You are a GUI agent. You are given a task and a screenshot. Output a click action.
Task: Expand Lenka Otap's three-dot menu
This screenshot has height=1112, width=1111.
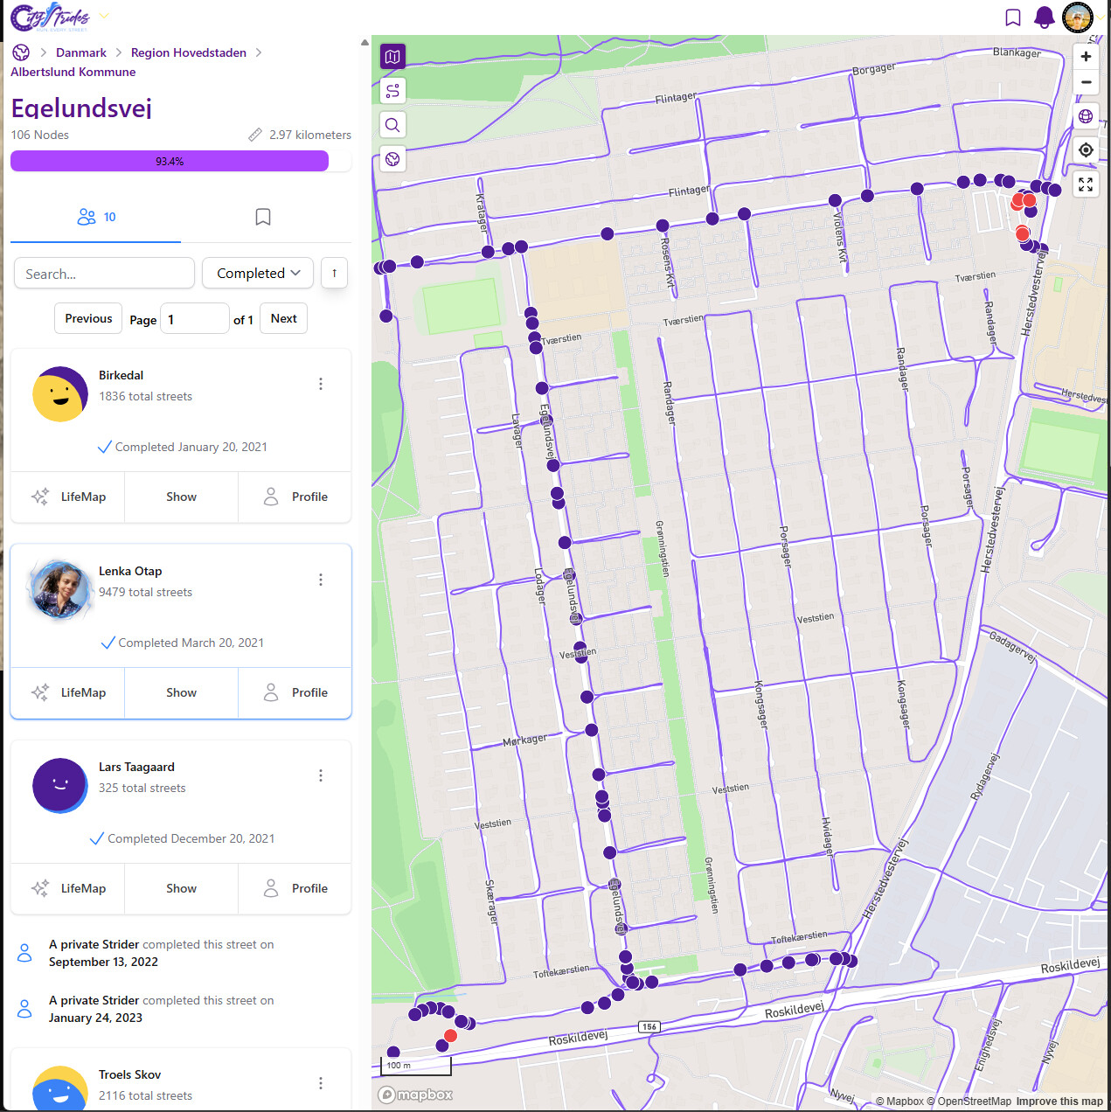click(321, 580)
